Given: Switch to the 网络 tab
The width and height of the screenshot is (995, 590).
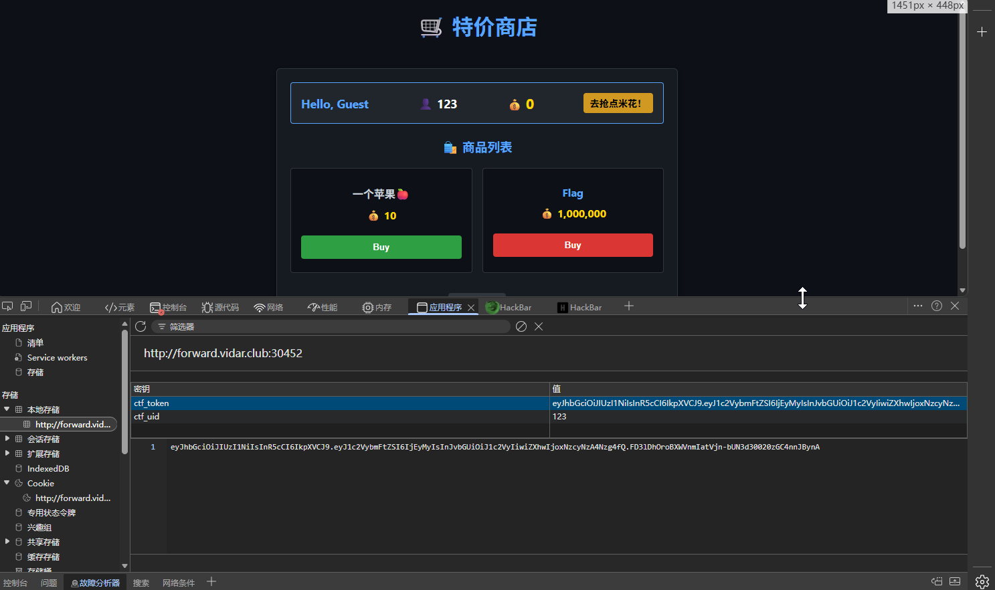Looking at the screenshot, I should pyautogui.click(x=269, y=308).
